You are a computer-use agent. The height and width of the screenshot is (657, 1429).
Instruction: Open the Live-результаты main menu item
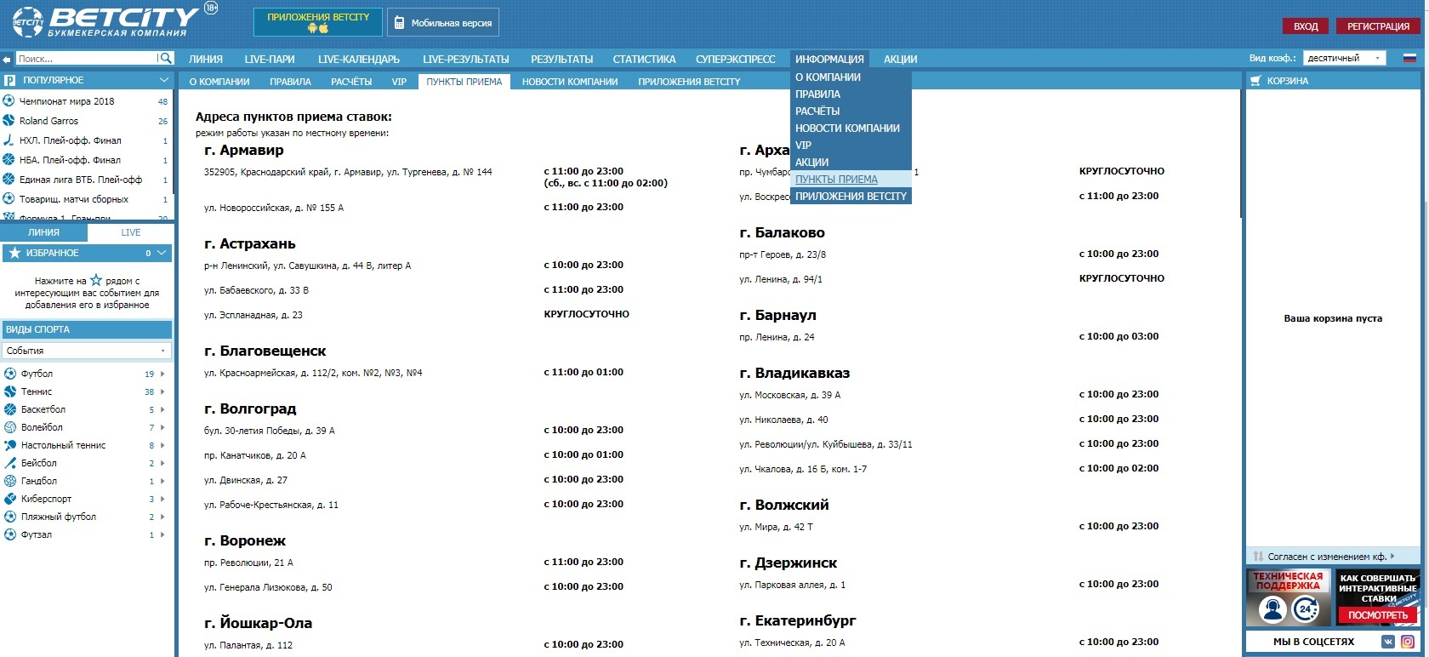pos(465,59)
